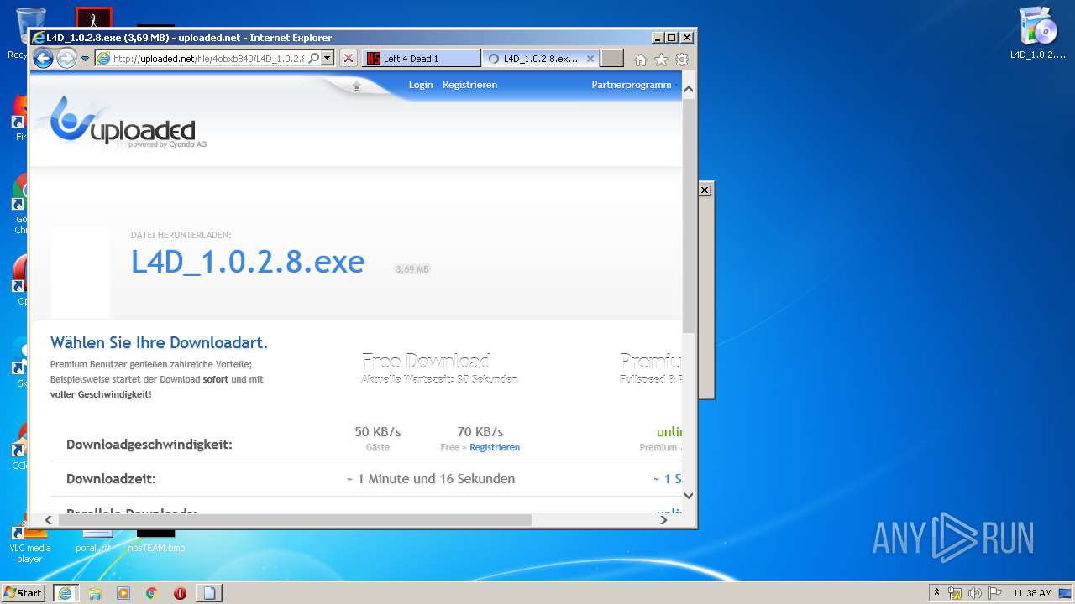Screen dimensions: 1075x604
Task: Click the Action Center flag tray icon
Action: coord(995,593)
